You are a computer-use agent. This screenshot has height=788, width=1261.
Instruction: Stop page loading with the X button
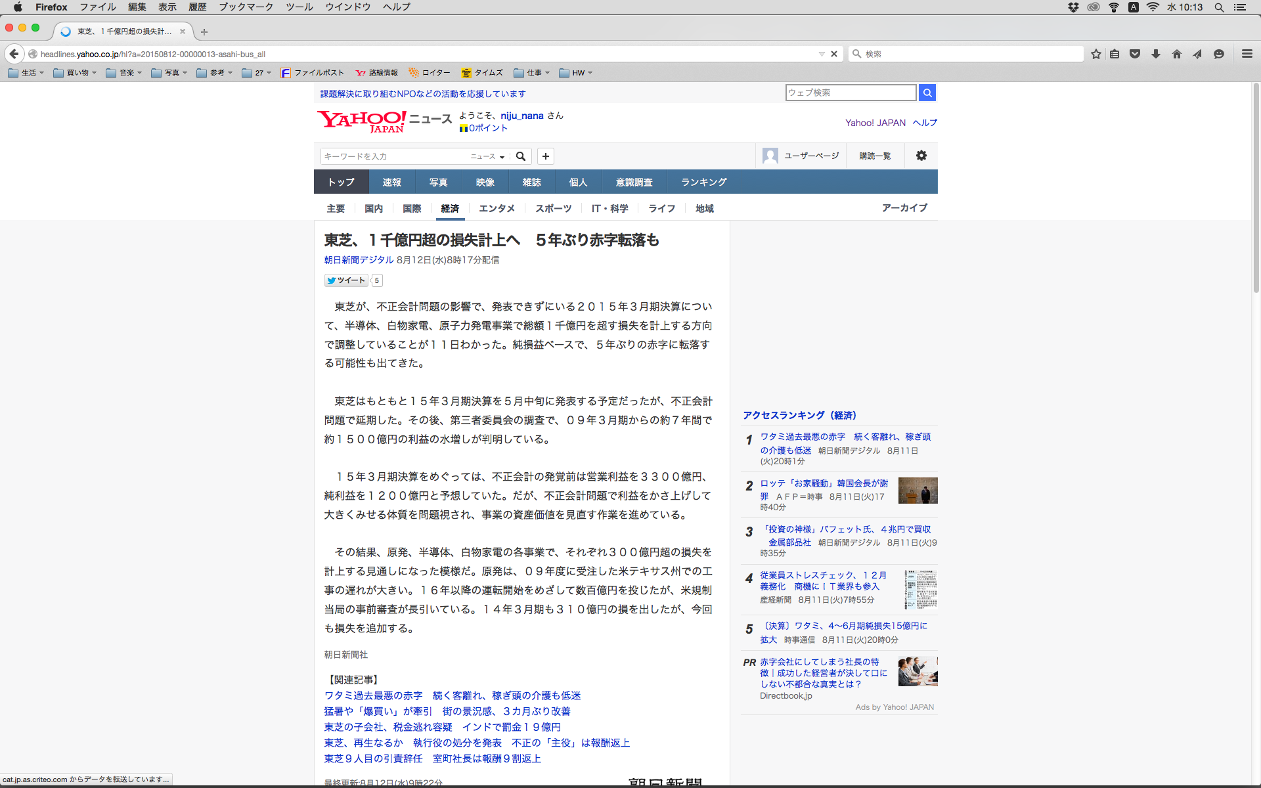pyautogui.click(x=834, y=54)
